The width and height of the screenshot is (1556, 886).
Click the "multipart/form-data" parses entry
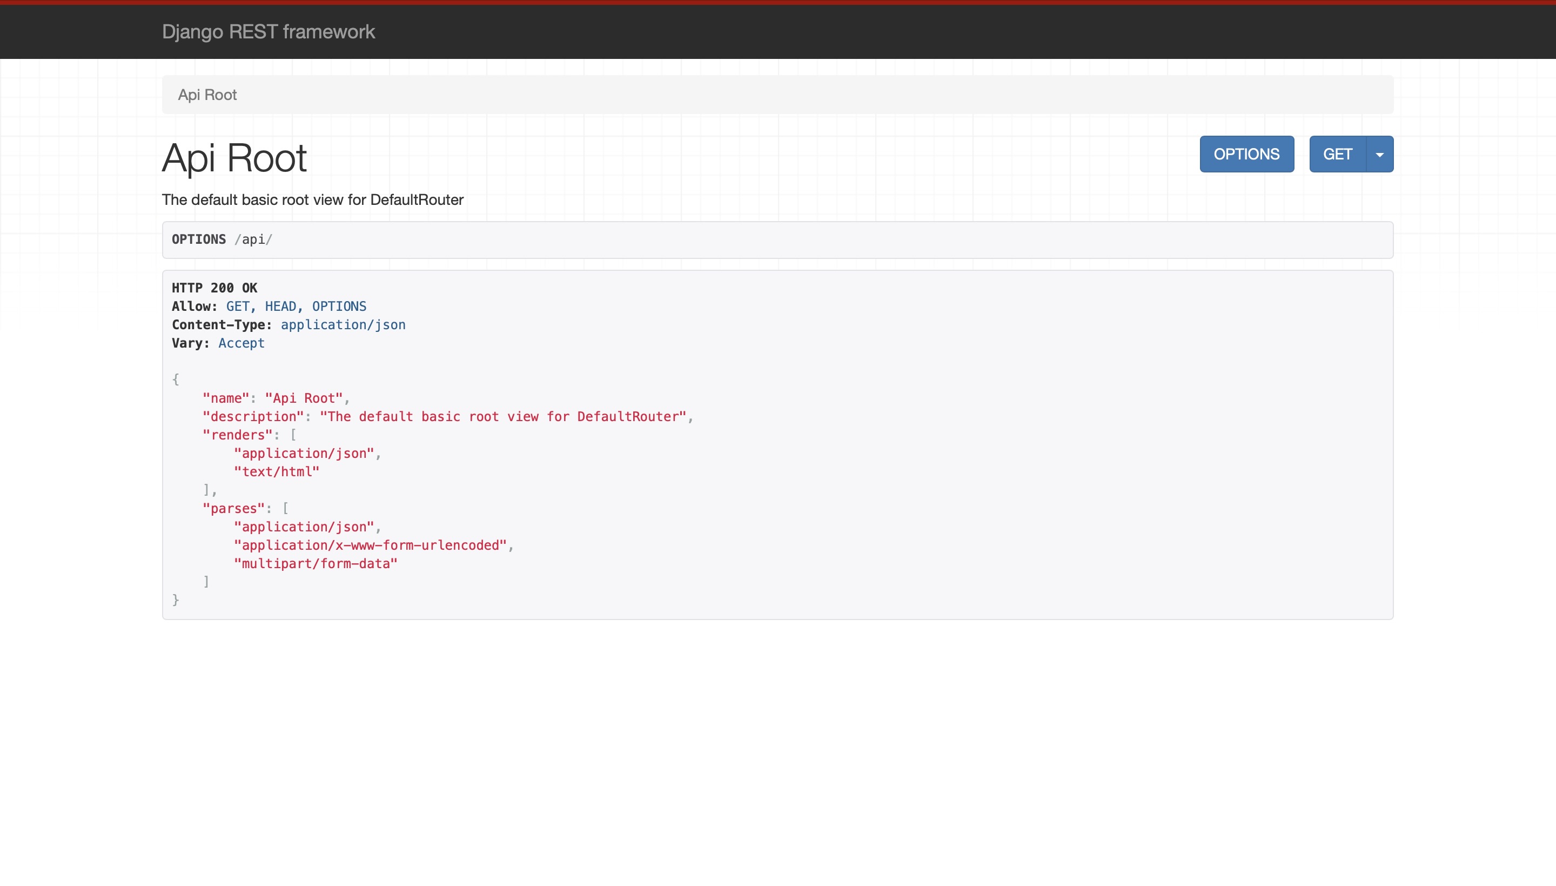coord(316,563)
